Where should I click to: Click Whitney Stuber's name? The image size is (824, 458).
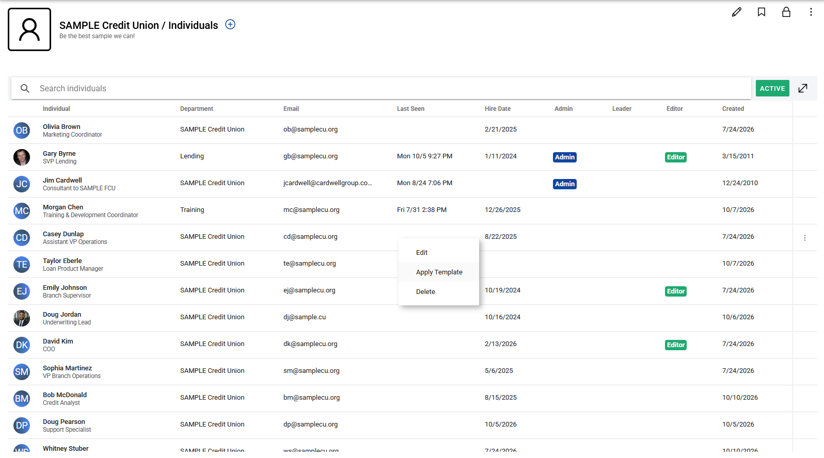66,449
